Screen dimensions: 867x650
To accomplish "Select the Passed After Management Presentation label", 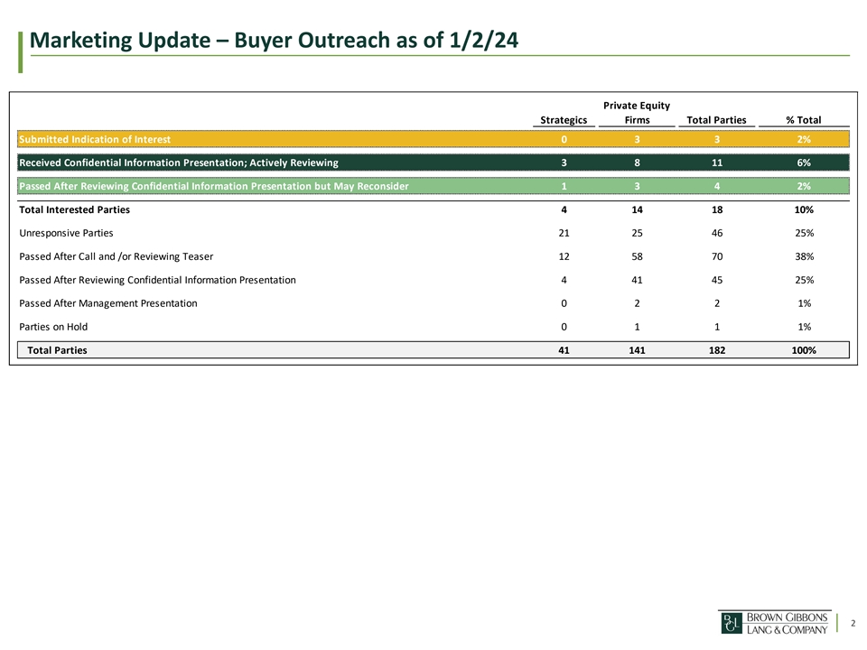I will point(107,303).
